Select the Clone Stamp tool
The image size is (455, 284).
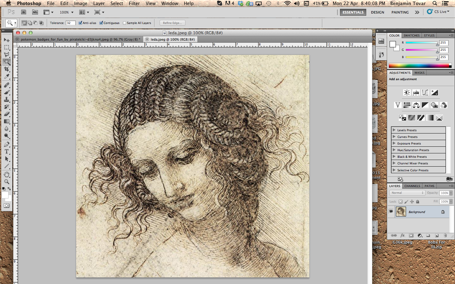point(7,99)
